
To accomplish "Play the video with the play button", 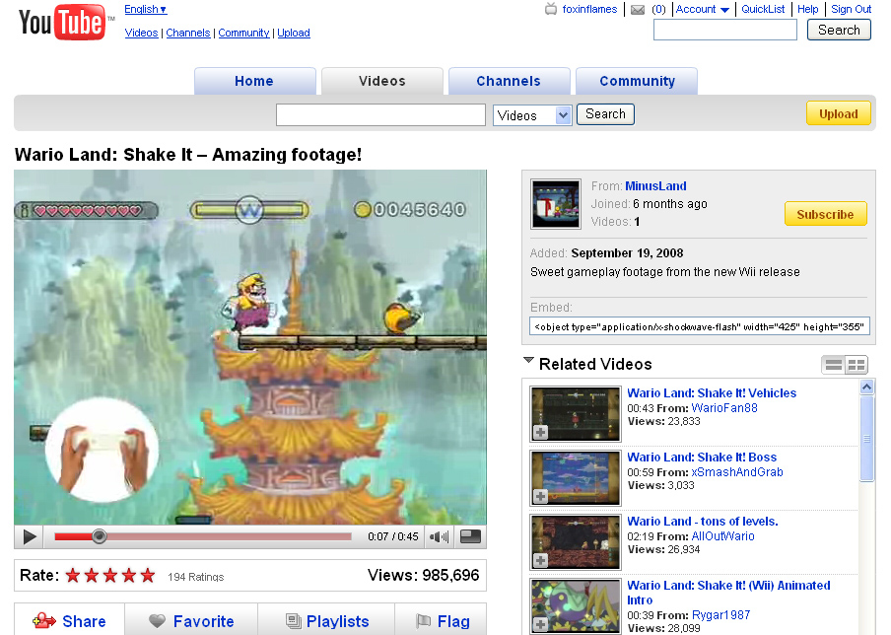I will 30,536.
